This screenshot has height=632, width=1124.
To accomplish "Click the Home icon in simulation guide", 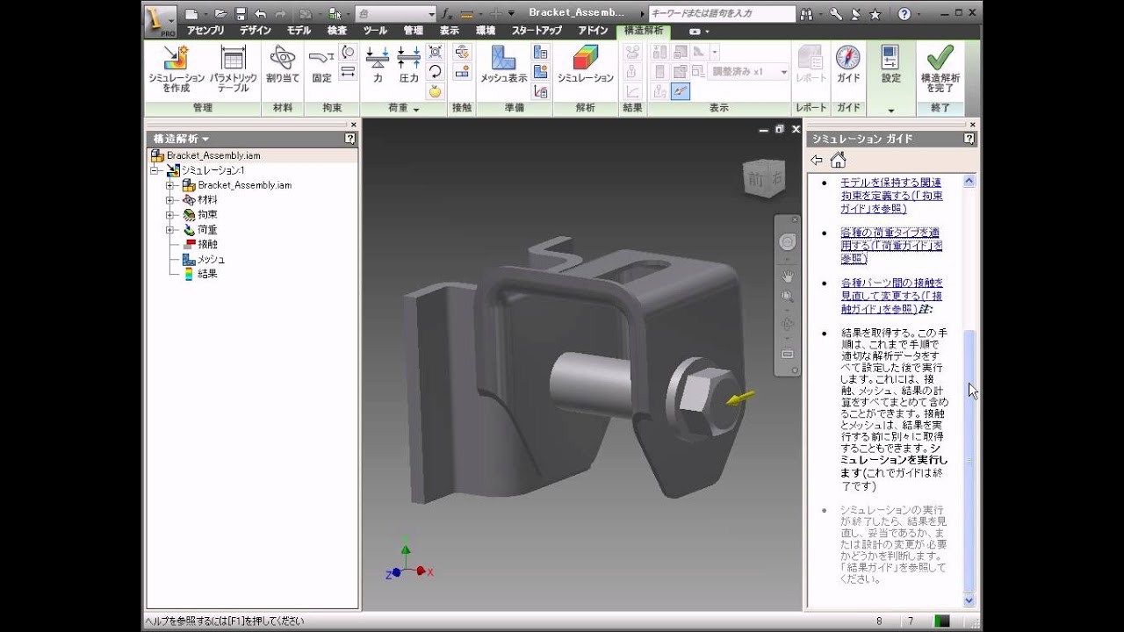I will pyautogui.click(x=838, y=160).
